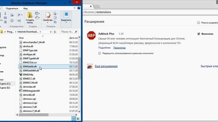Close the Chrome extensions tab
Image resolution: width=218 pixels, height=122 pixels.
[91, 6]
